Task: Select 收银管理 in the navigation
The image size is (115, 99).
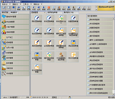Action: click(x=15, y=53)
